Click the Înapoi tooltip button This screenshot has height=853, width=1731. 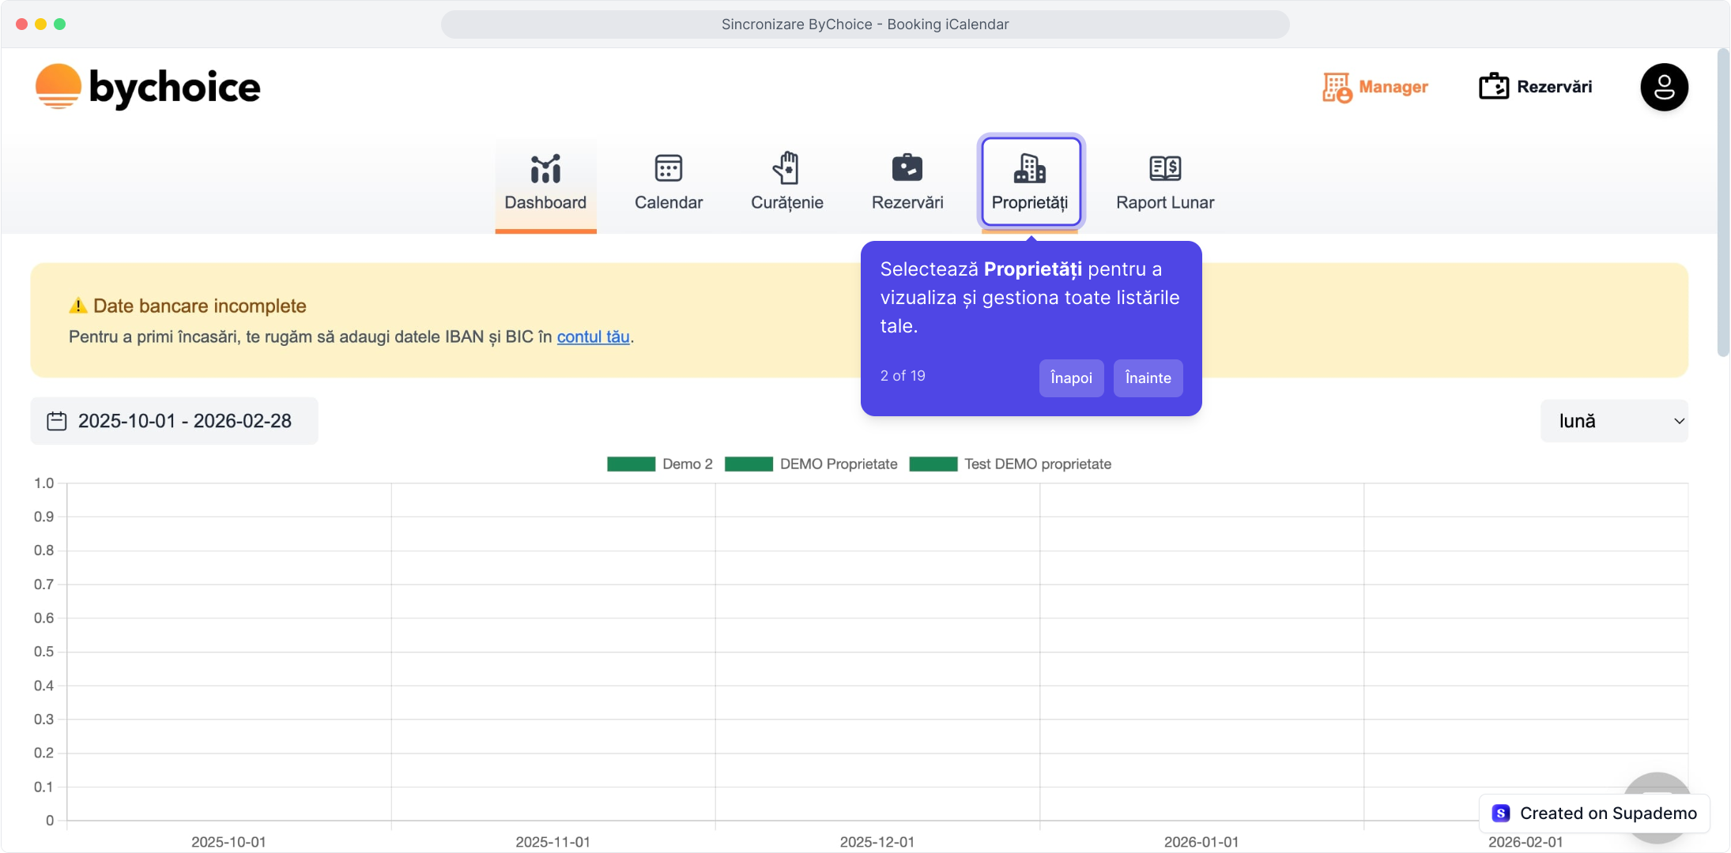click(1070, 378)
